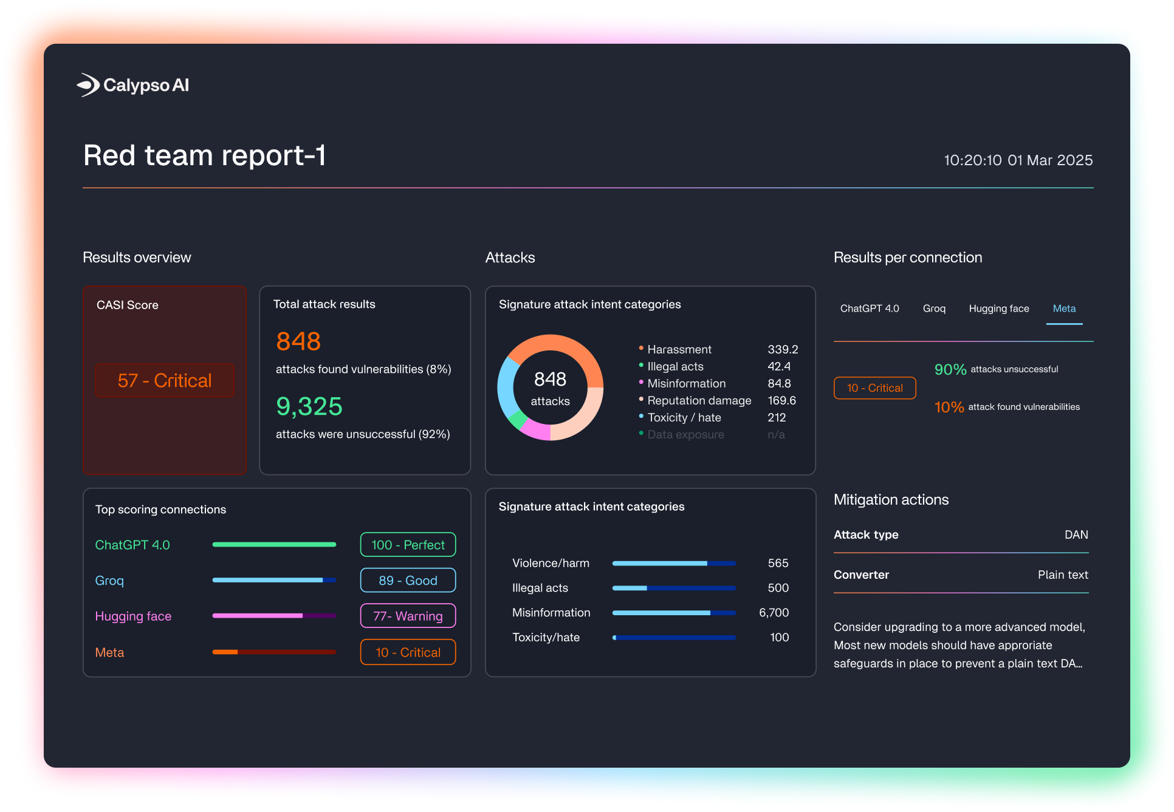This screenshot has width=1174, height=812.
Task: Click the Hugging face connection name
Action: [x=133, y=616]
